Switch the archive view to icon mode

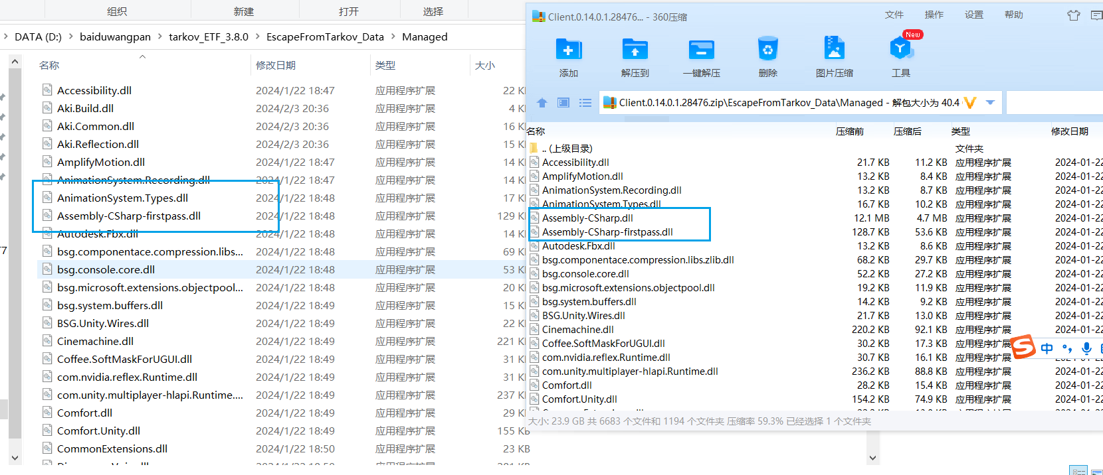click(563, 103)
